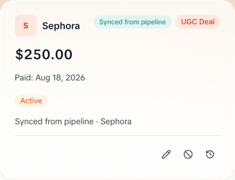Void the payment using the circle-slash icon
Viewport: 235px width, 180px height.
coord(188,154)
